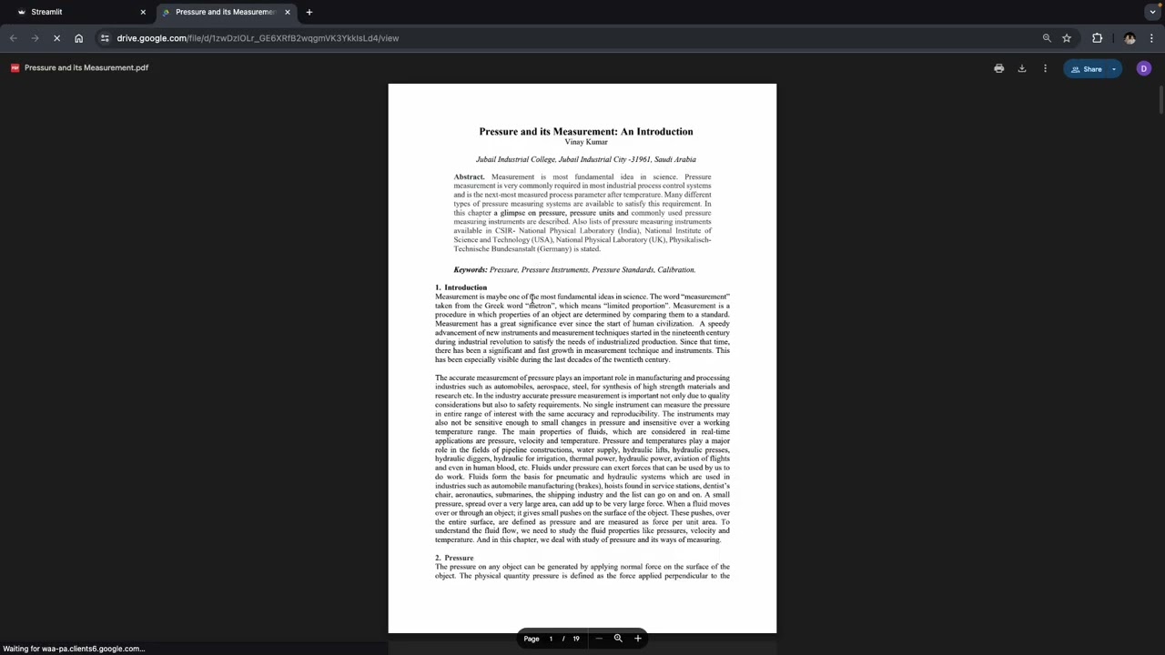
Task: Open the Chrome three-dot menu
Action: pos(1151,38)
